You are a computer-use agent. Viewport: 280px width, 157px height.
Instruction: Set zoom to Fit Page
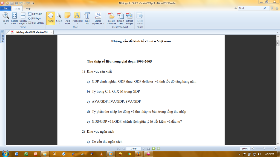[x=34, y=18]
